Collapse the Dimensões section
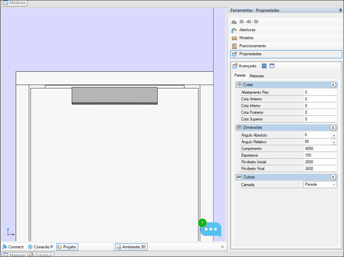Viewport: 344px width, 257px height. (x=333, y=127)
